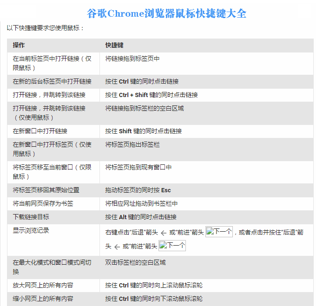Click the 快捷键 column header
323x306 pixels.
[207, 45]
